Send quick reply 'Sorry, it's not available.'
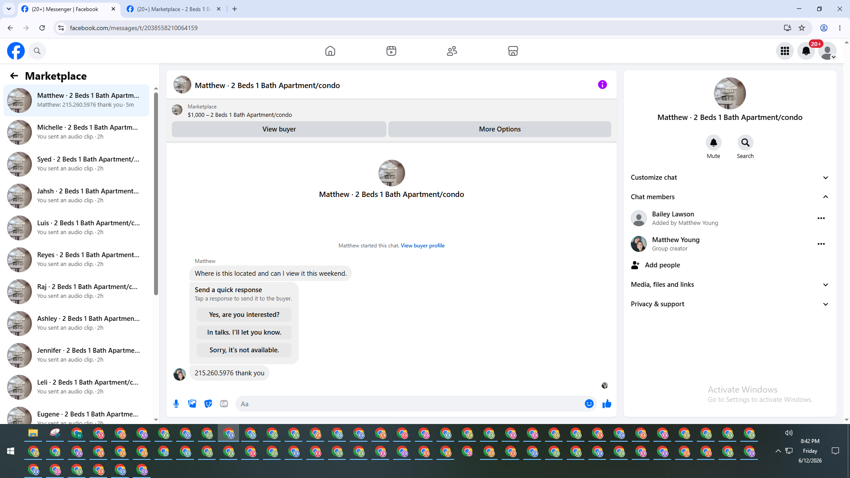 point(244,350)
